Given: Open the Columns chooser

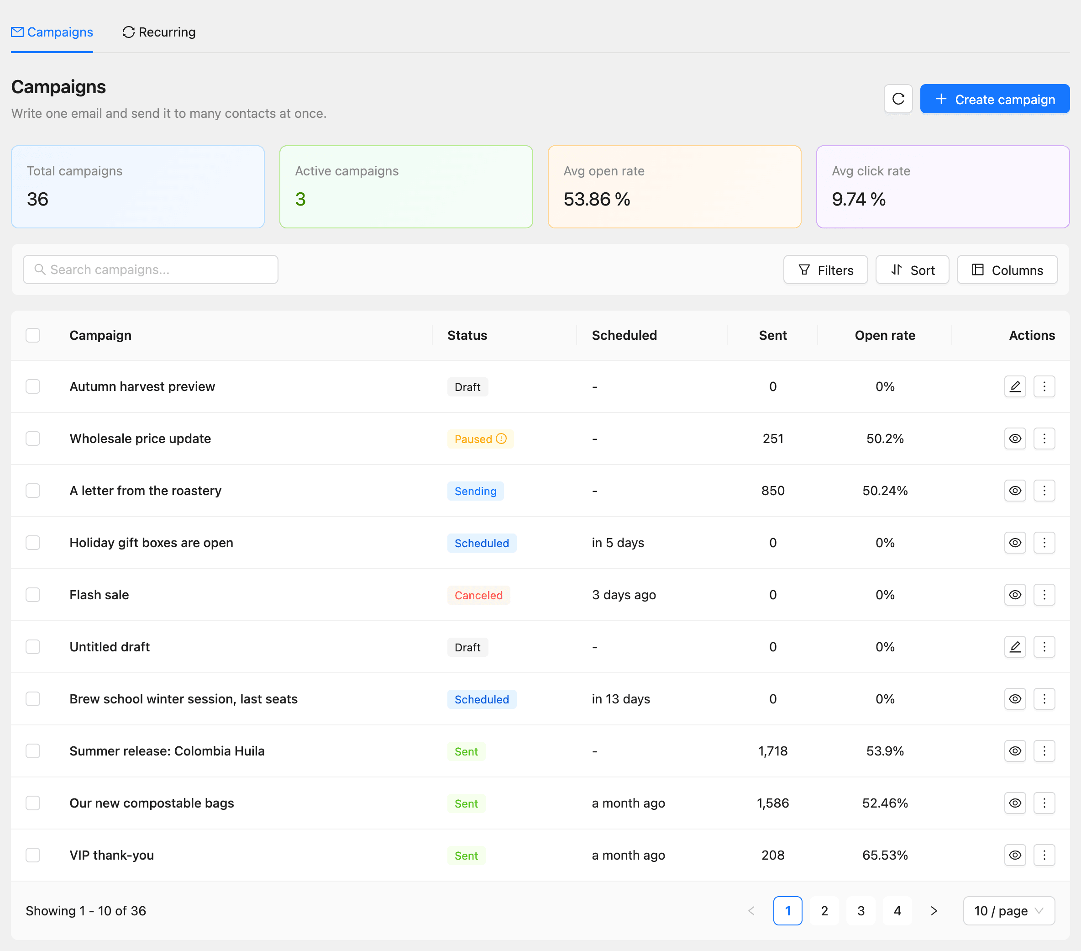Looking at the screenshot, I should click(1007, 270).
